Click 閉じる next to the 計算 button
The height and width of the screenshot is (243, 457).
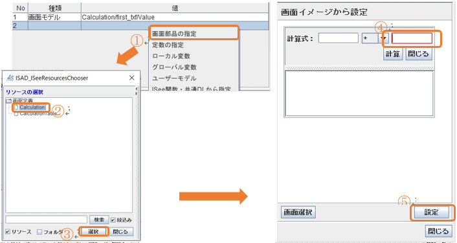(419, 54)
